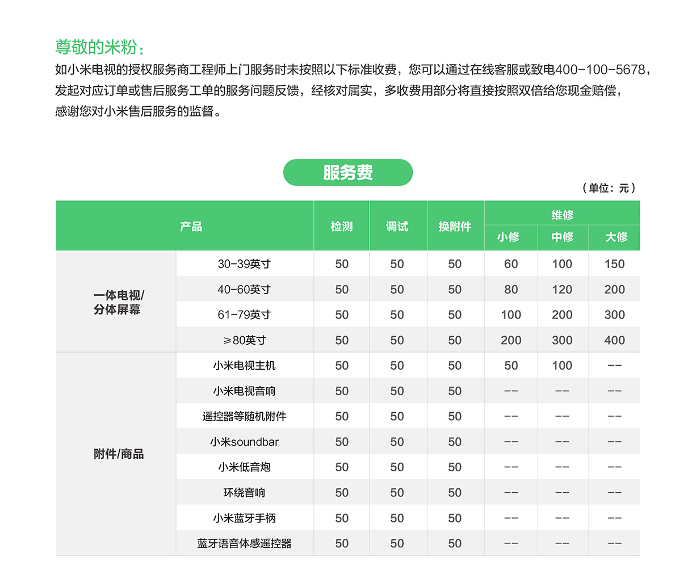Click the 调试 column header
This screenshot has height=561, width=696.
pos(397,227)
